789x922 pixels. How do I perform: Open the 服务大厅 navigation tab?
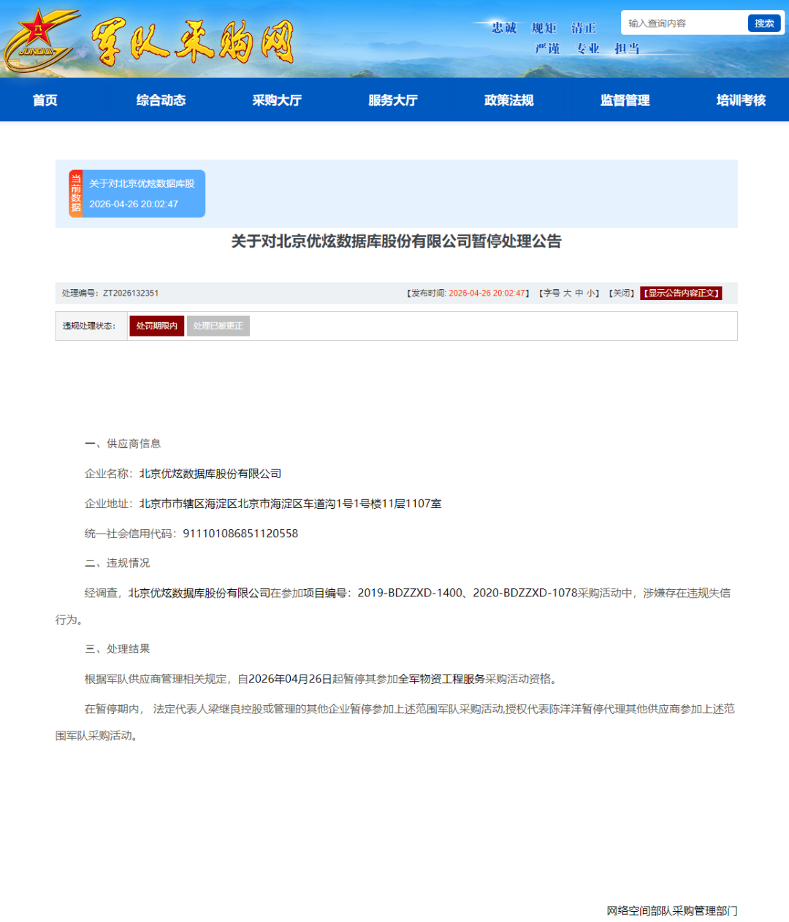[393, 100]
